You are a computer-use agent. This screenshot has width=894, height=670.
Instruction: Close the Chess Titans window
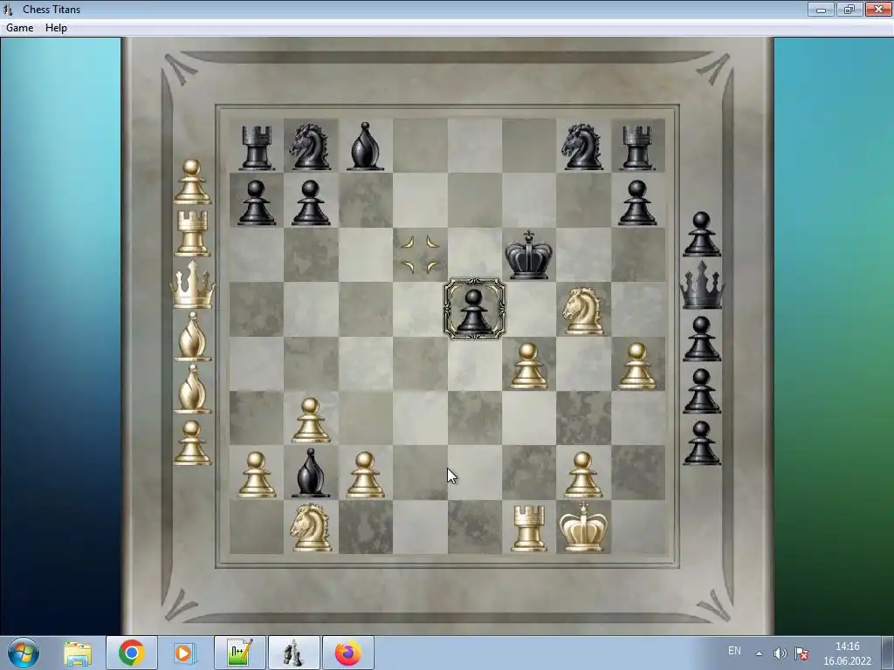878,9
